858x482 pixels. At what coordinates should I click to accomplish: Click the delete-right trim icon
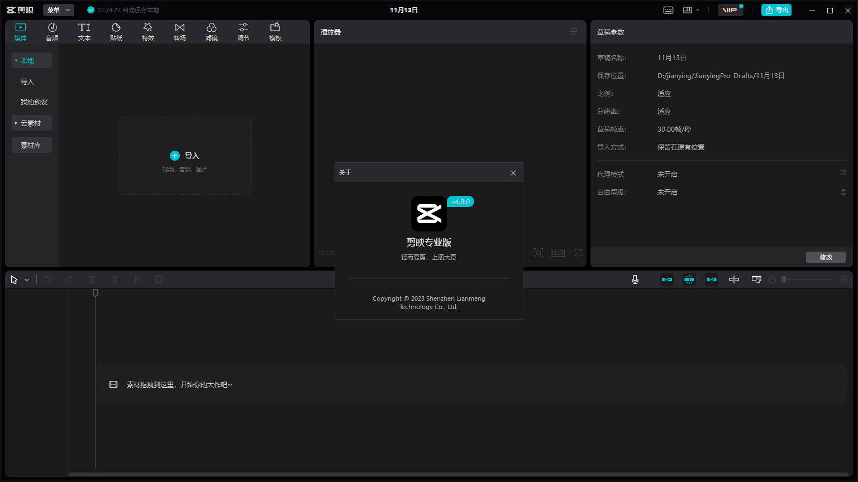[x=137, y=279]
